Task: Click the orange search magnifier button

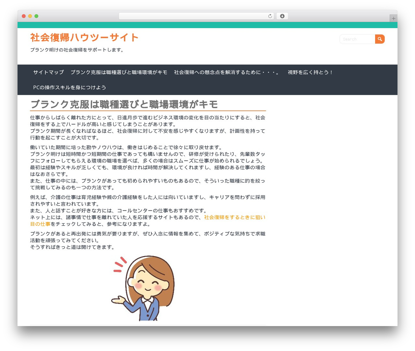Action: [x=380, y=39]
